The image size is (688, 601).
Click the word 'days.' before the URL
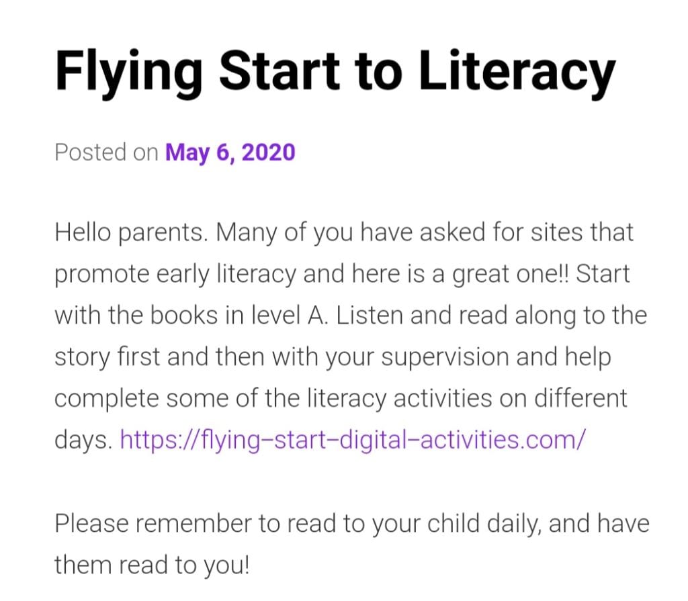[x=84, y=440]
